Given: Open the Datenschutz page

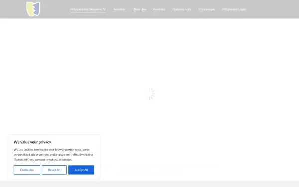Looking at the screenshot, I should [x=182, y=9].
